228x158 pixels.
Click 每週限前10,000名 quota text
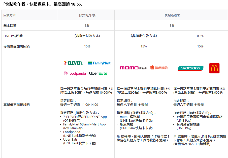pos(99,93)
